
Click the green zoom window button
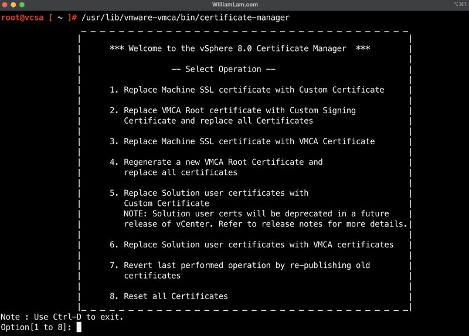23,5
